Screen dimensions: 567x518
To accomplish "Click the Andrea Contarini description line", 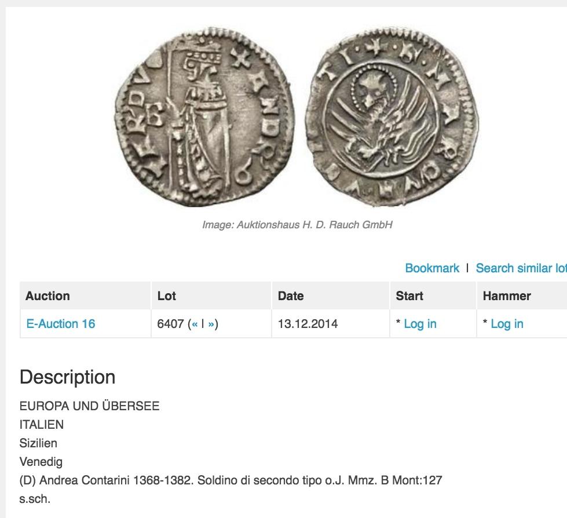I will click(x=231, y=480).
